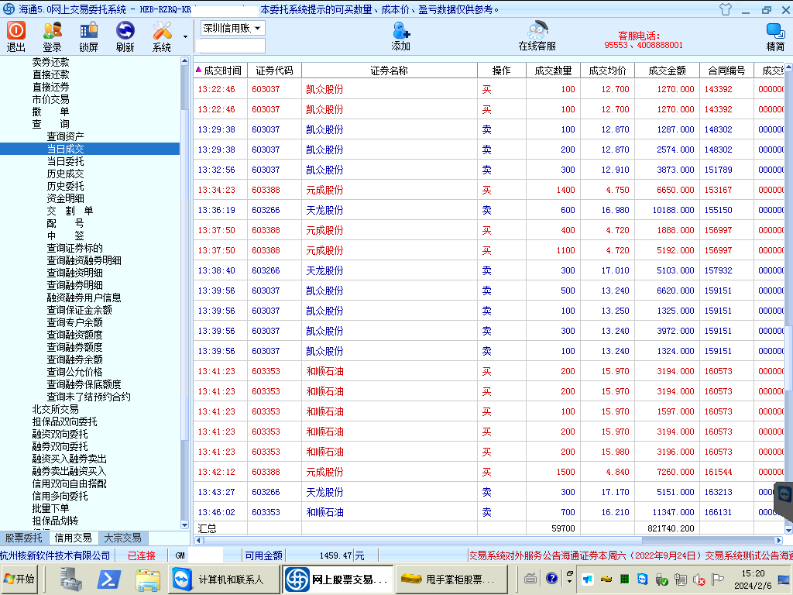Switch to the 股票委托 tab

[24, 538]
